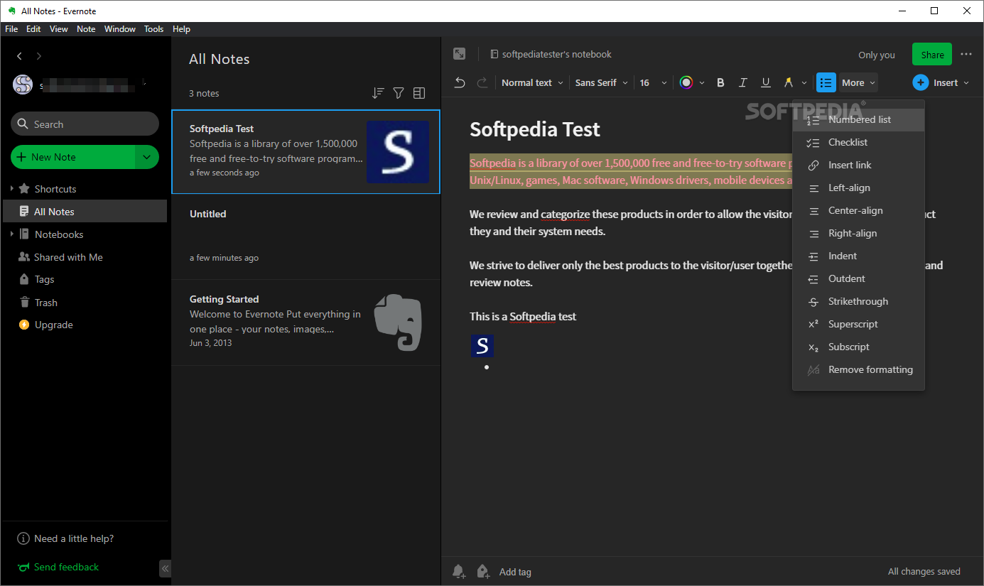
Task: Open the Normal text style dropdown
Action: point(532,82)
